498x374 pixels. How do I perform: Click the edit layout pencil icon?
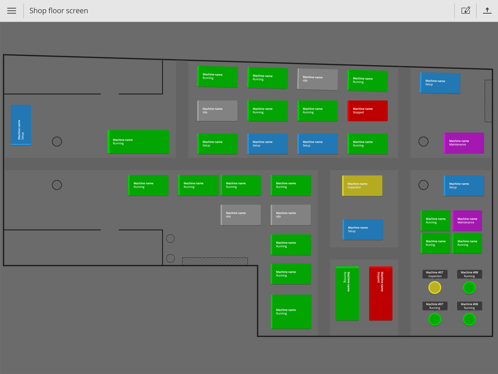click(466, 11)
